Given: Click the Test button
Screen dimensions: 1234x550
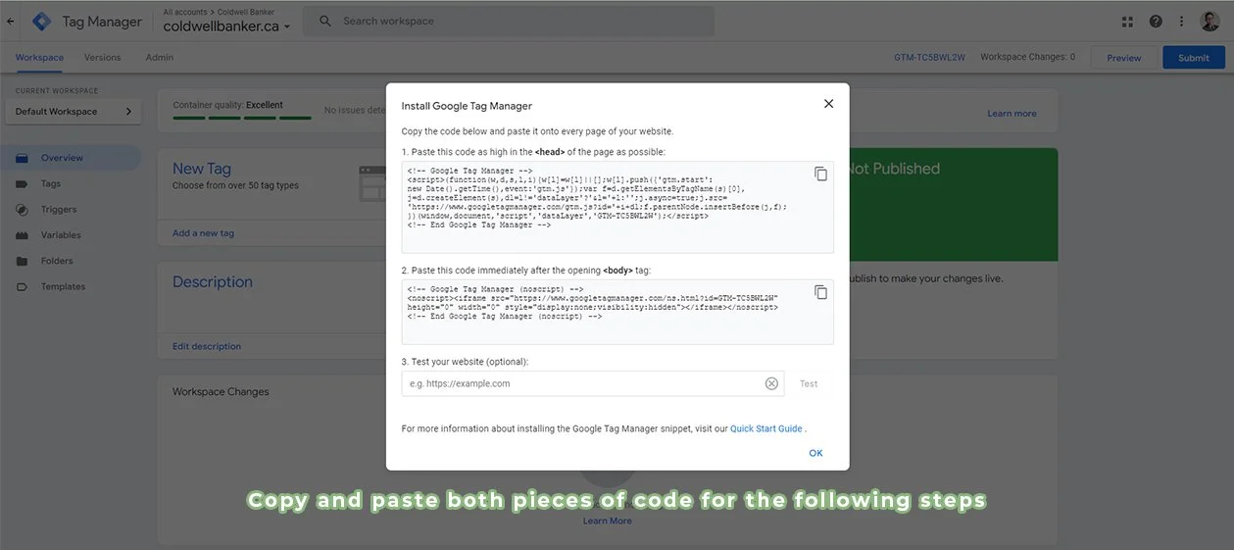Looking at the screenshot, I should [809, 384].
